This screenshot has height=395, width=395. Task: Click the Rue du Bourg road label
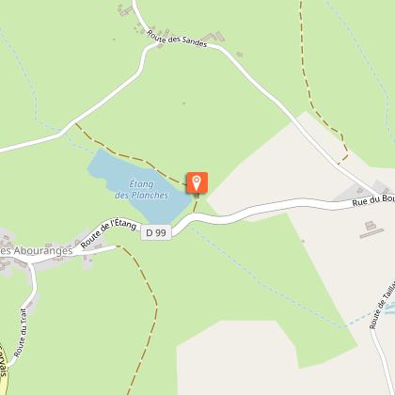point(373,200)
